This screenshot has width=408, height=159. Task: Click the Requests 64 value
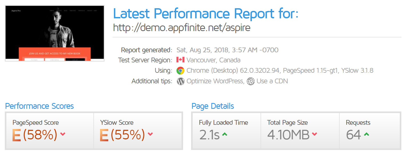pyautogui.click(x=353, y=135)
